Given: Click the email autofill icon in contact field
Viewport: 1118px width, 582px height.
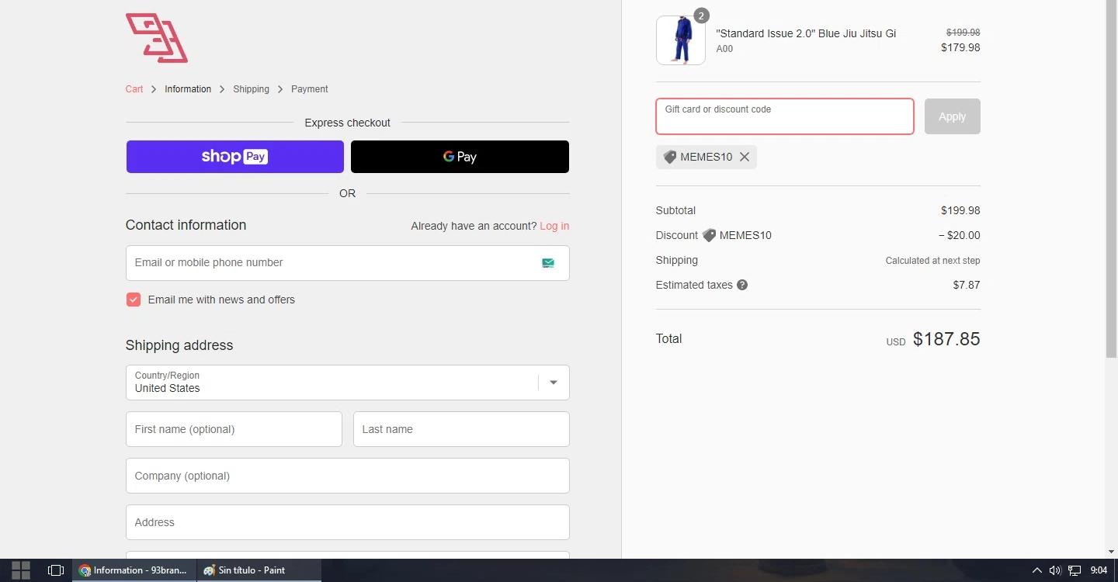Looking at the screenshot, I should [x=548, y=263].
